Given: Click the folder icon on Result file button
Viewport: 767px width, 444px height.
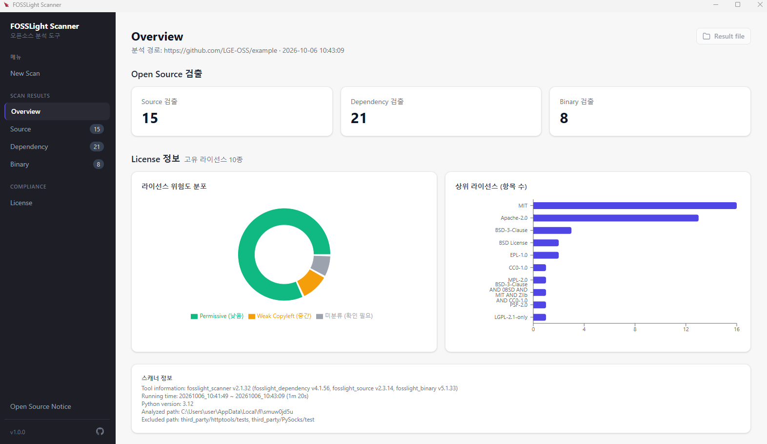Looking at the screenshot, I should coord(706,36).
